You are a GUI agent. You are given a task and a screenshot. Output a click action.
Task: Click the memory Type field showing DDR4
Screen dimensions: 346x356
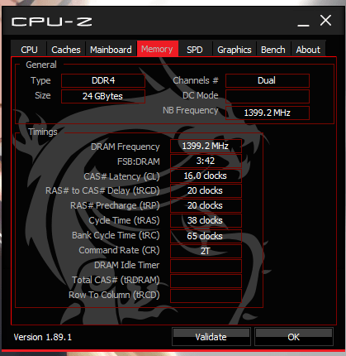click(103, 80)
